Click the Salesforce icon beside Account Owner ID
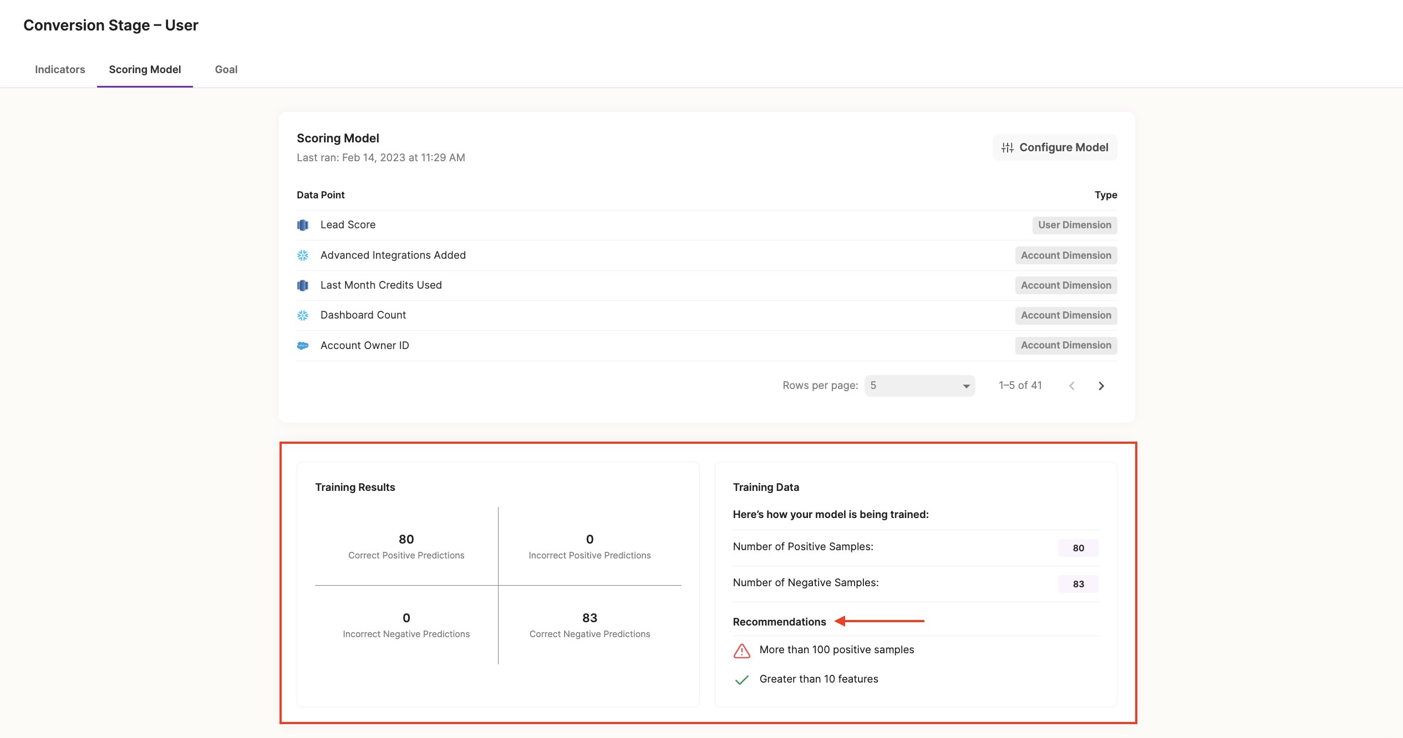This screenshot has height=738, width=1403. (x=303, y=346)
